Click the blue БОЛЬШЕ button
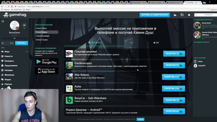This screenshot has width=217, height=122. click(x=21, y=43)
